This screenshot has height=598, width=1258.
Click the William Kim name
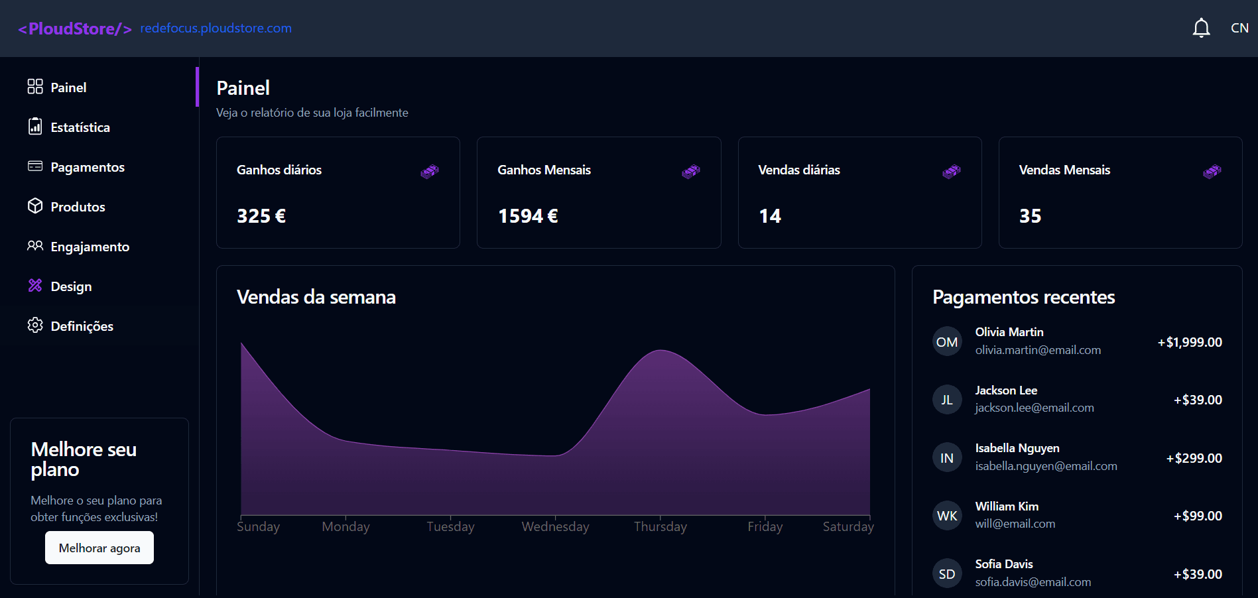(1007, 507)
